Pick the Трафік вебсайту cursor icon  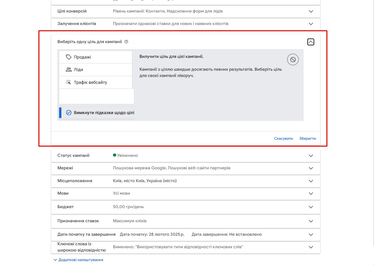(68, 83)
